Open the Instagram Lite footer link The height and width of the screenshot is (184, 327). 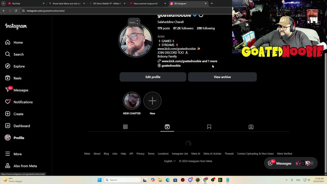pyautogui.click(x=180, y=154)
